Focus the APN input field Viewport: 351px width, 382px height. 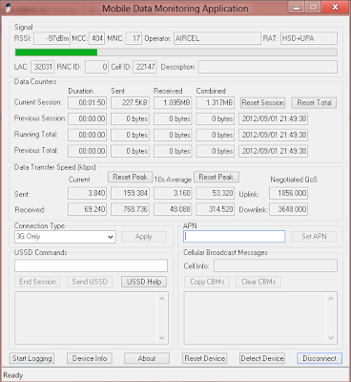(234, 237)
